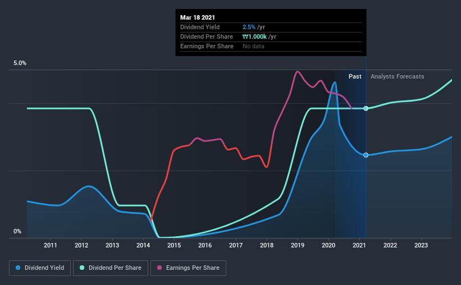Click the '0%' y-axis label
This screenshot has height=285, width=461.
[17, 232]
